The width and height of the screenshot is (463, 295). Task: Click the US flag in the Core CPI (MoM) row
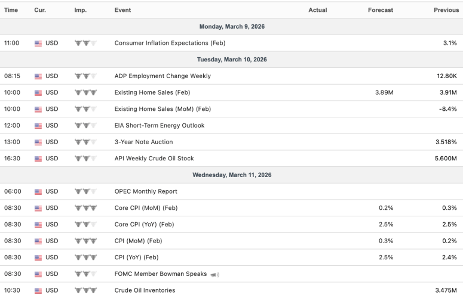[39, 208]
